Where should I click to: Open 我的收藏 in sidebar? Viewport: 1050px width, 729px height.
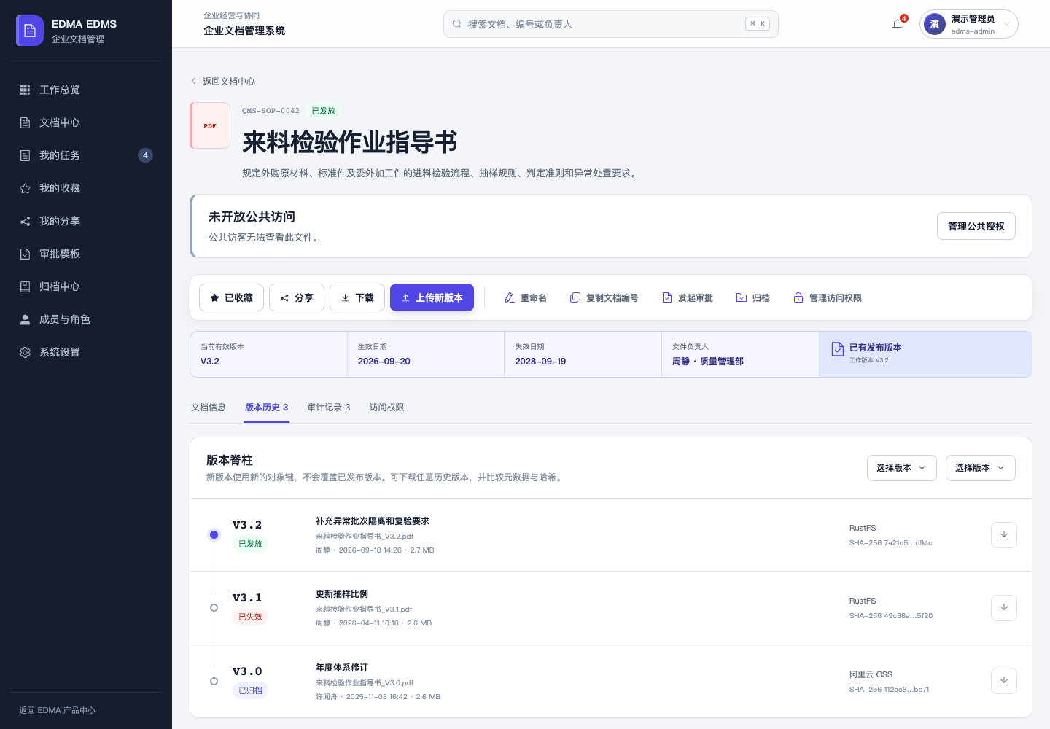click(86, 188)
